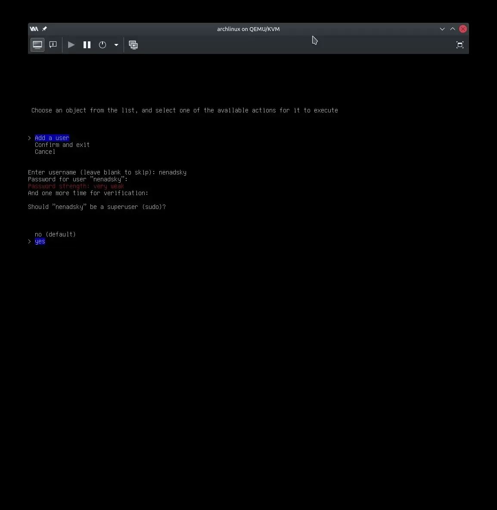The height and width of the screenshot is (510, 497).
Task: Show the graphical console view
Action: point(37,45)
